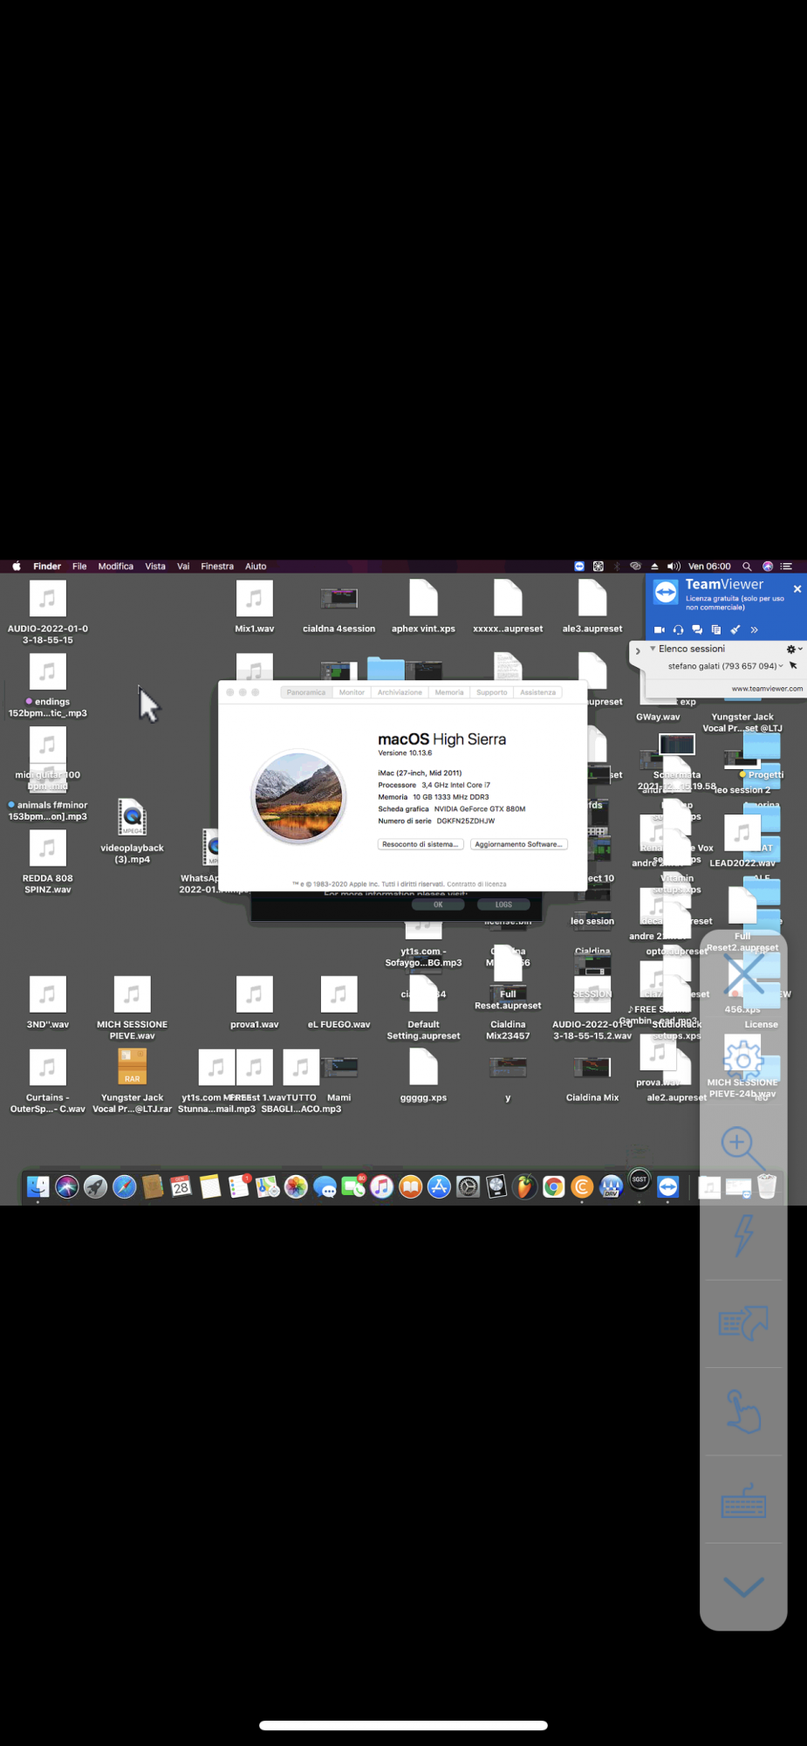
Task: Open the Modifica menu
Action: 116,567
